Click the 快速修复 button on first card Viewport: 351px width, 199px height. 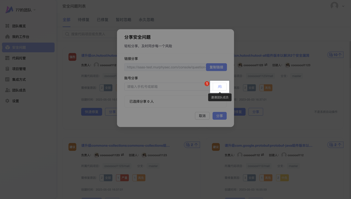point(92,112)
